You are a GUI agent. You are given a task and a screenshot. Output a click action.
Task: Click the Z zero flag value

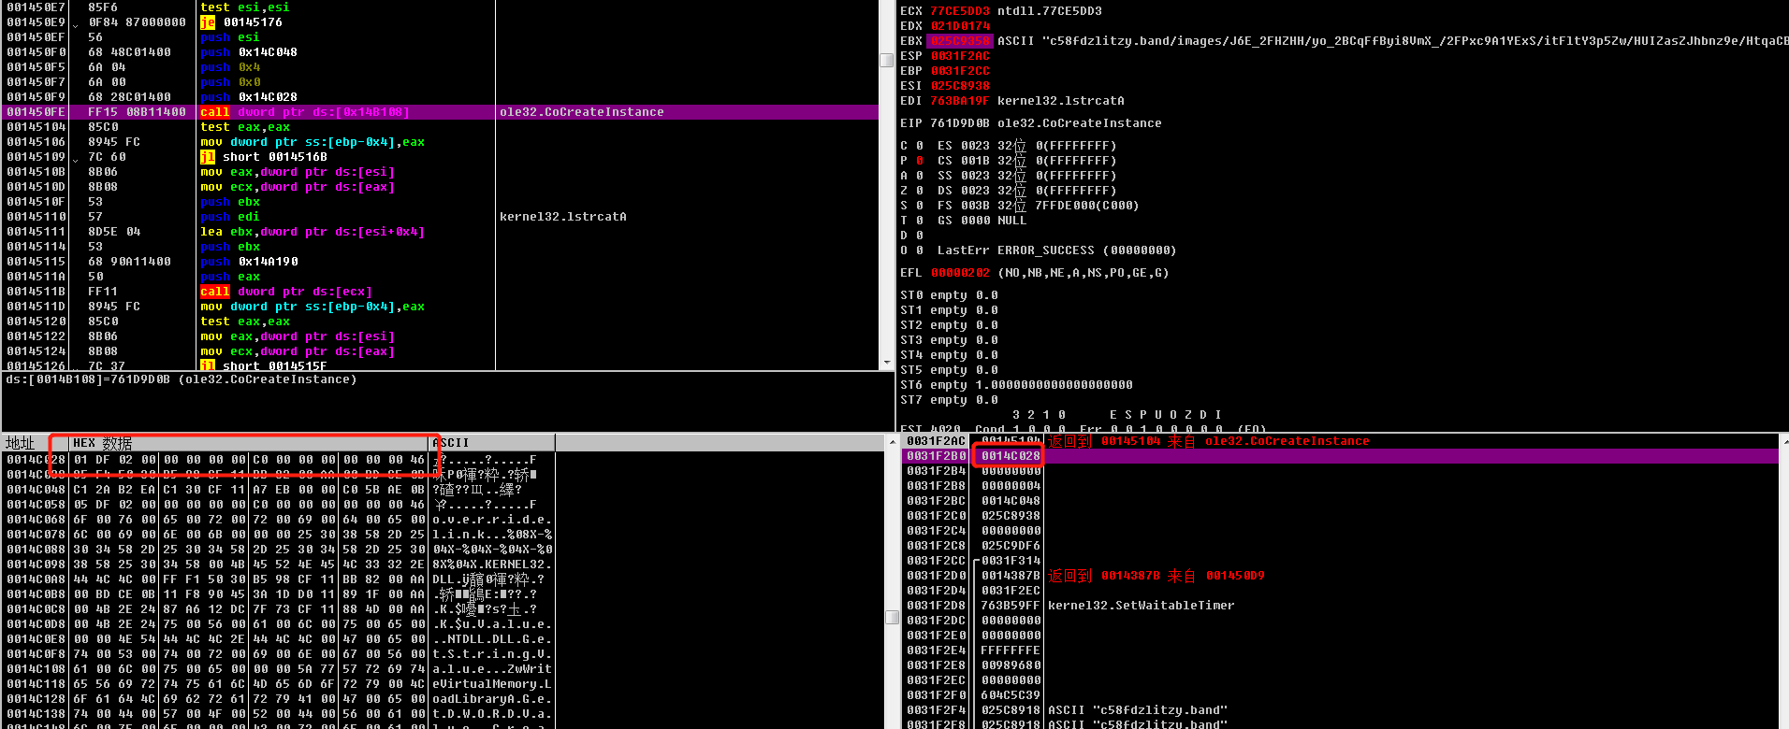(x=920, y=191)
